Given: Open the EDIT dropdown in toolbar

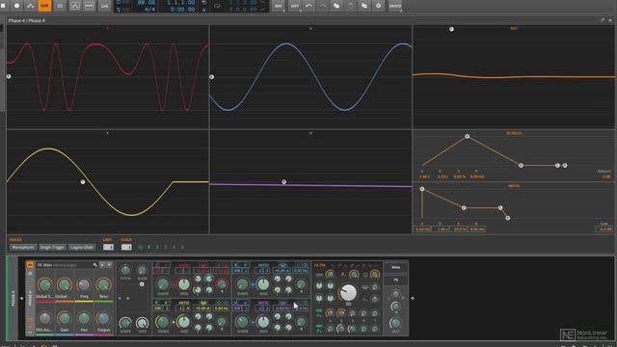Looking at the screenshot, I should coord(294,6).
